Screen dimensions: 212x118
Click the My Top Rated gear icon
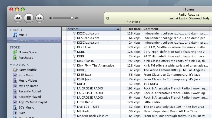15,86
